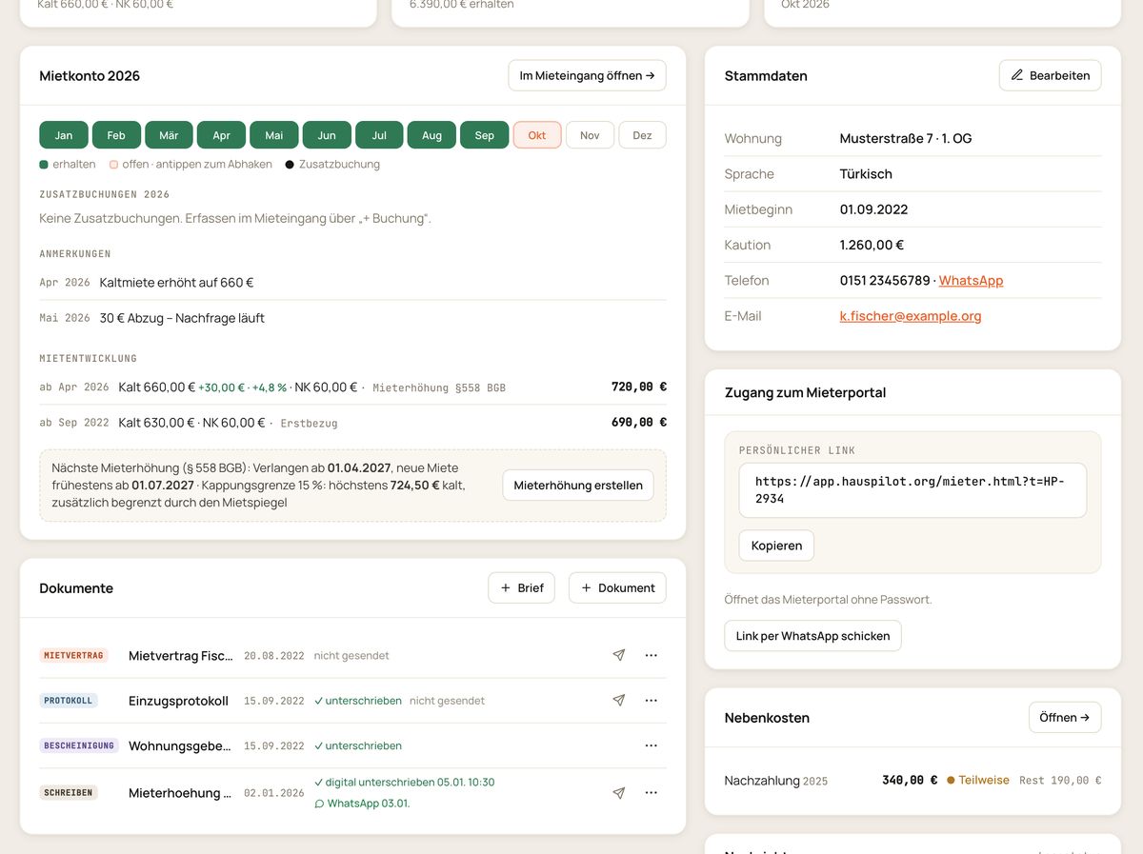Open three-dot menu for Einzugsprotokoll
Screen dimensions: 1143x854
[x=652, y=701]
